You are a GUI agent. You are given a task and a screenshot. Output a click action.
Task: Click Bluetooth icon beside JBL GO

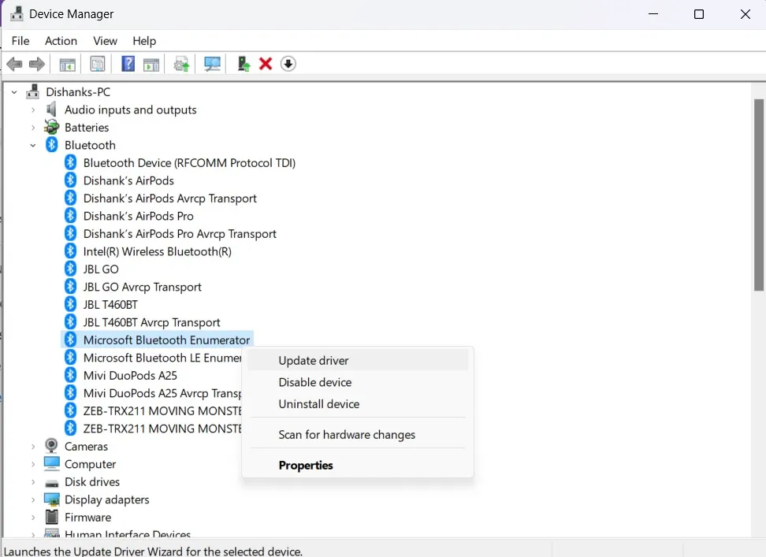[70, 269]
